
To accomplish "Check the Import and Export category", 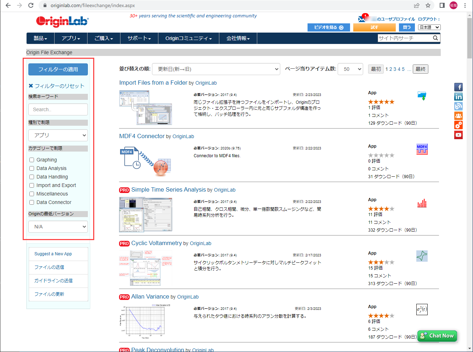I will click(x=32, y=186).
